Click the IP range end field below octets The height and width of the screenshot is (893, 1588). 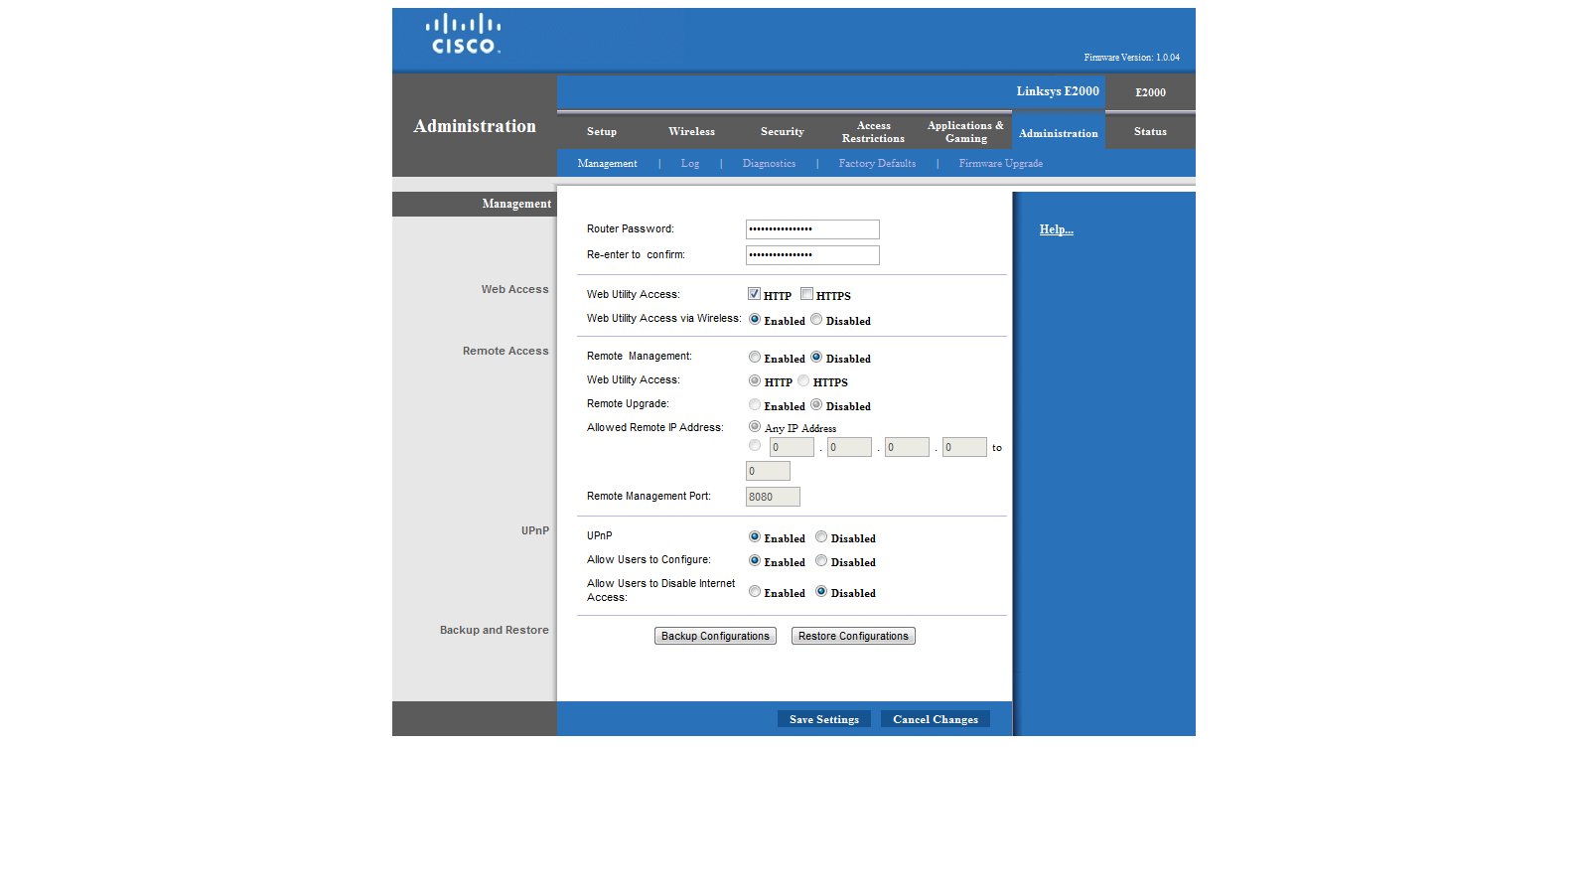[768, 471]
